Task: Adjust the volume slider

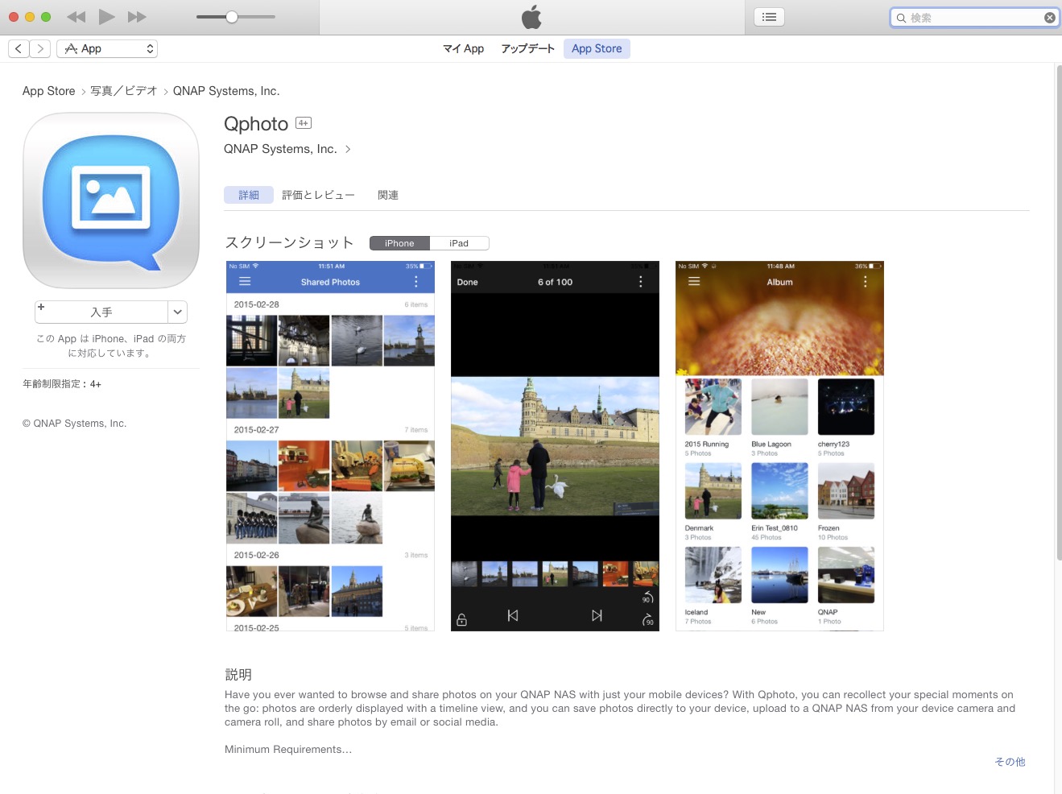Action: 233,16
